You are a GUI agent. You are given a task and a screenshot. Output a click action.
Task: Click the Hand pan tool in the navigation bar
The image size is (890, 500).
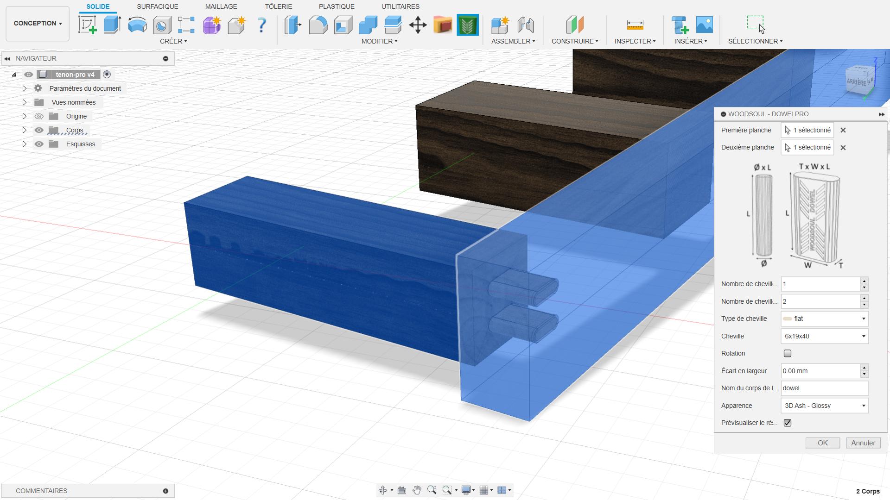417,490
